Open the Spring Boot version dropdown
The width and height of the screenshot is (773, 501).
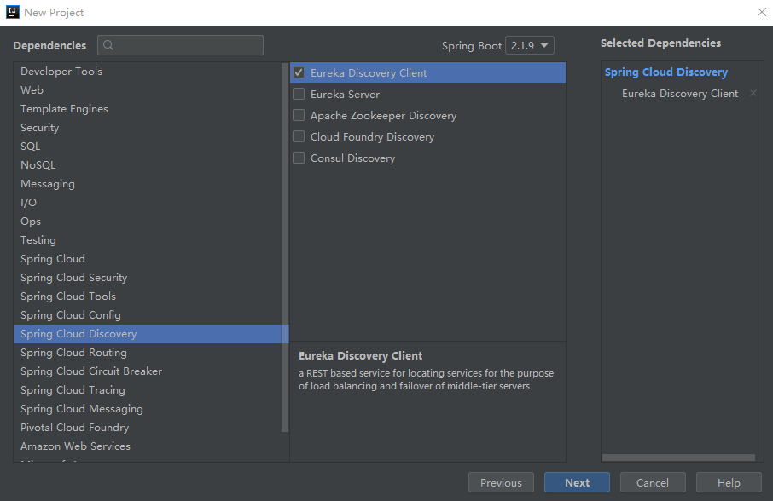[530, 45]
